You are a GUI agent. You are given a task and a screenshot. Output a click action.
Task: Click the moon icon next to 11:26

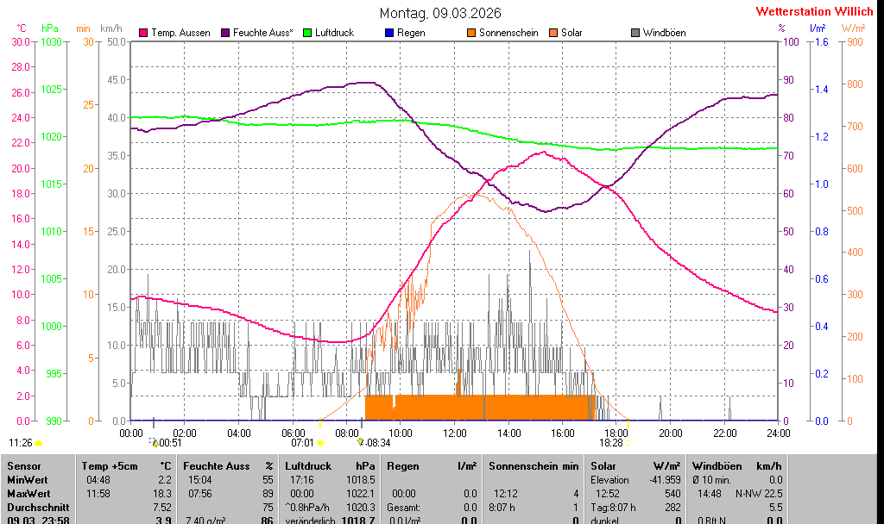click(x=39, y=443)
